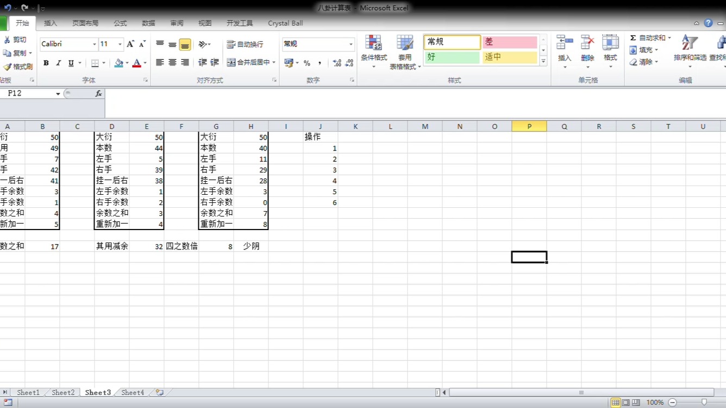Apply comma style number format
The image size is (726, 408).
tap(320, 63)
